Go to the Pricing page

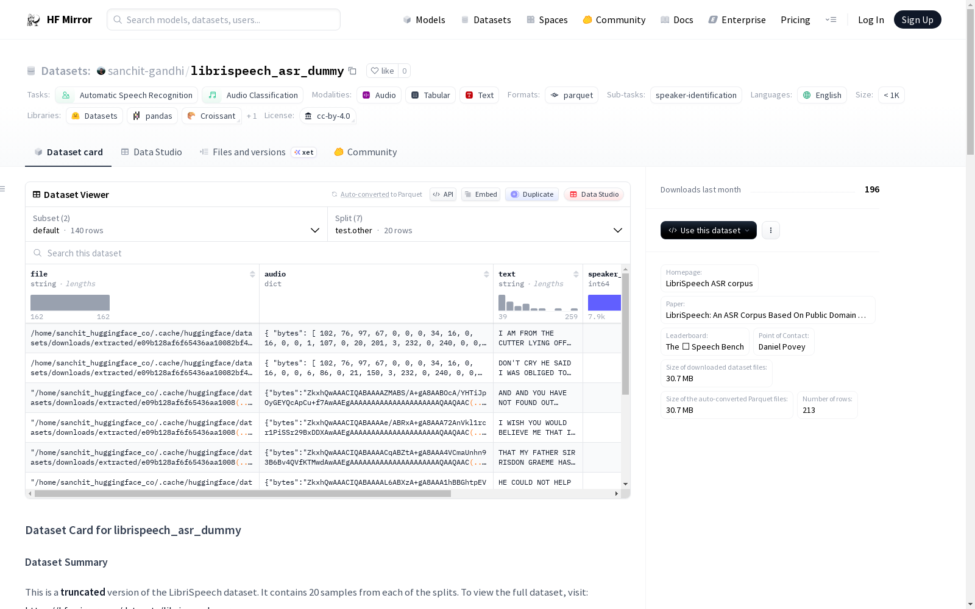[795, 20]
